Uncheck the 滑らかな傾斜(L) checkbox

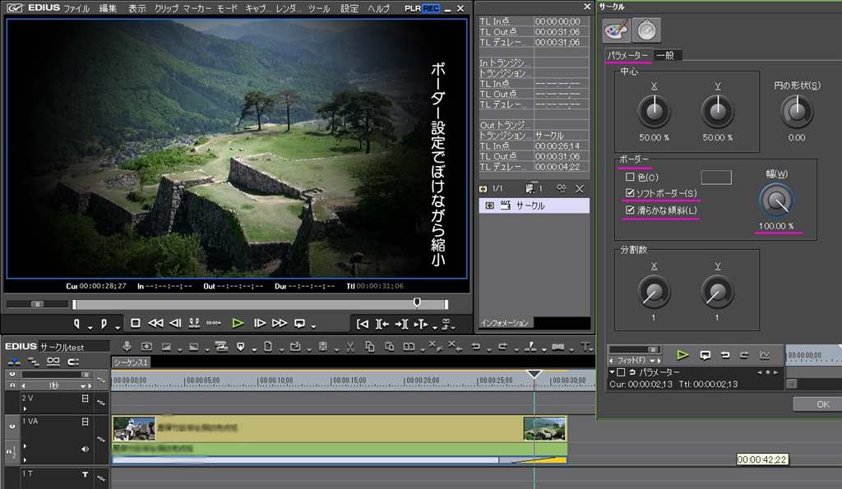(630, 210)
